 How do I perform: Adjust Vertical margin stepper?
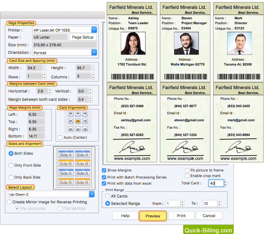[90, 91]
